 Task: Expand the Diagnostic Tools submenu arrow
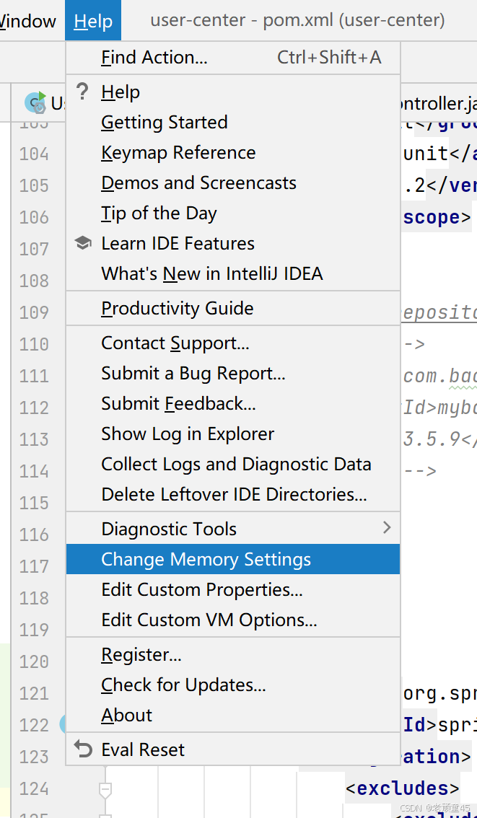coord(387,528)
